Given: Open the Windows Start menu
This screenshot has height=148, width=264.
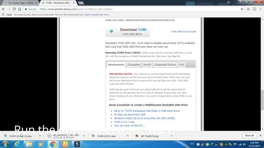Looking at the screenshot, I should [x=5, y=144].
